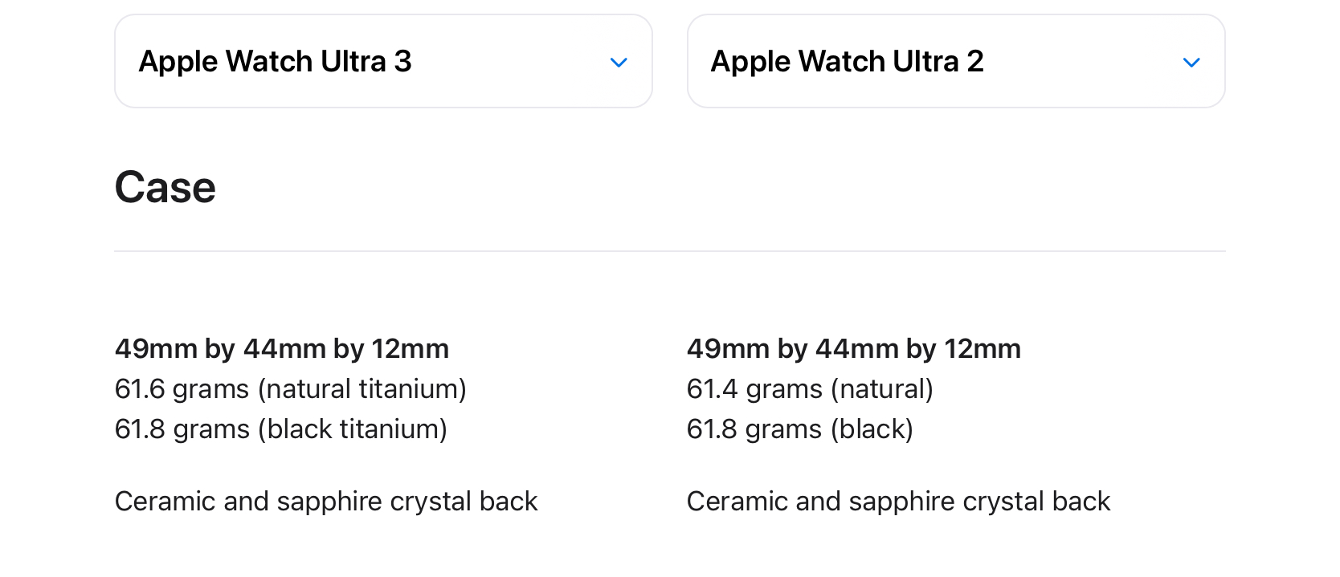The height and width of the screenshot is (577, 1340).
Task: Click 61.8 grams black titanium text
Action: pyautogui.click(x=281, y=429)
